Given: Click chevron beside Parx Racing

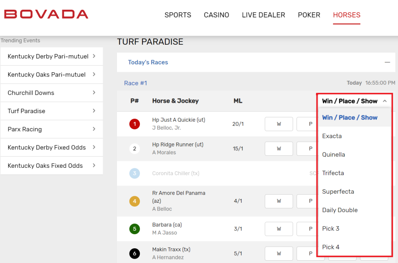Looking at the screenshot, I should pos(94,129).
